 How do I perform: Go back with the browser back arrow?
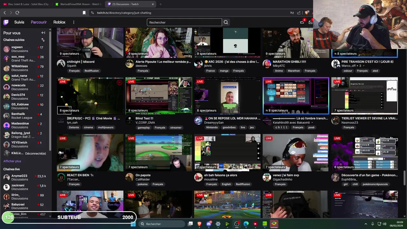[x=4, y=13]
